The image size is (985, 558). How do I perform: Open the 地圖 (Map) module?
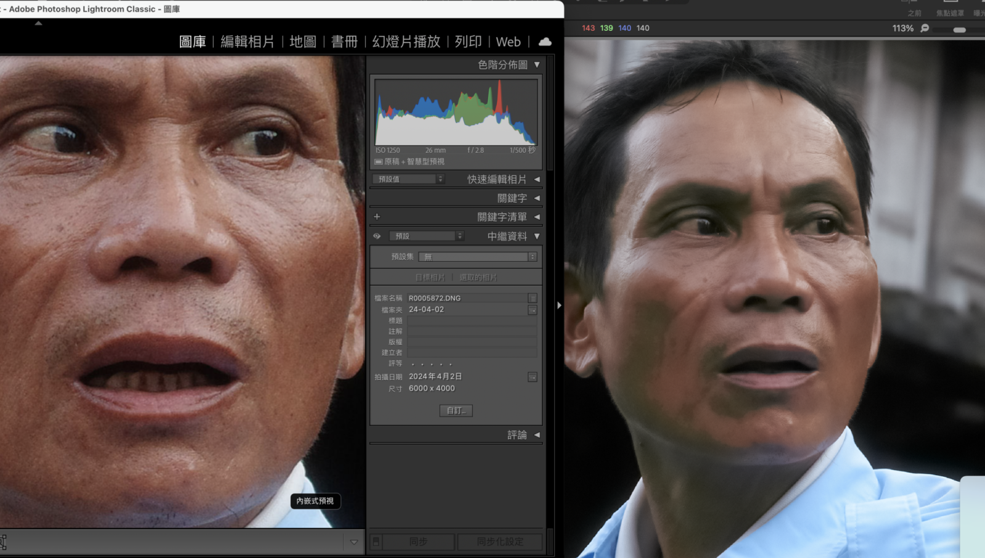[x=303, y=42]
